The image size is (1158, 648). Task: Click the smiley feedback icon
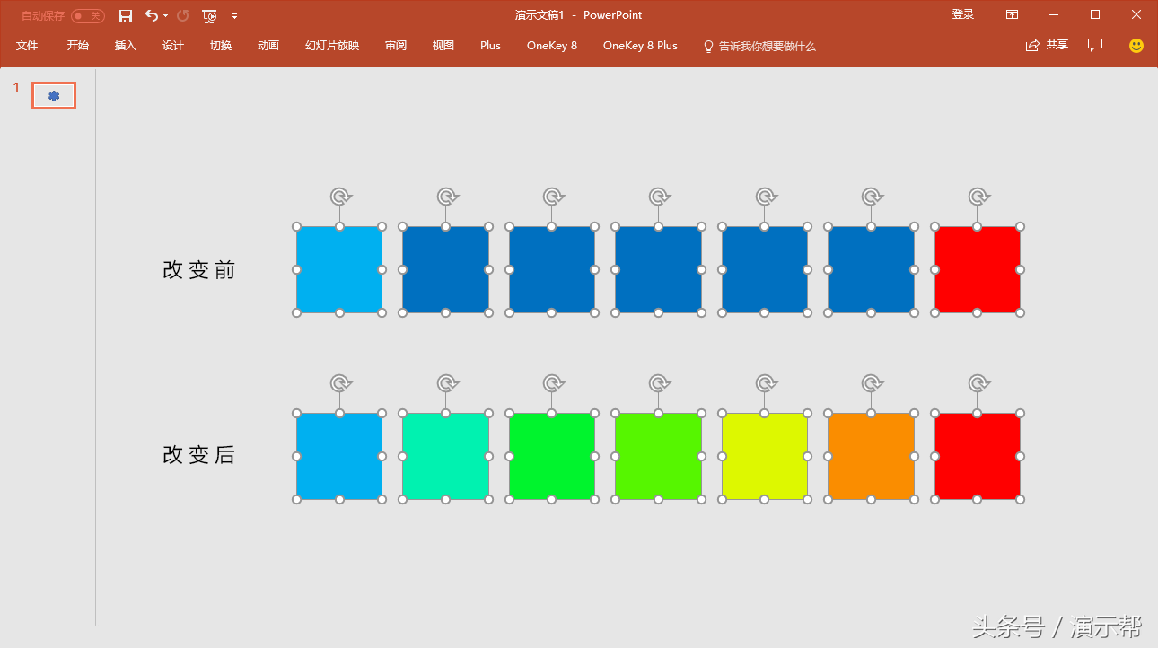[1136, 45]
